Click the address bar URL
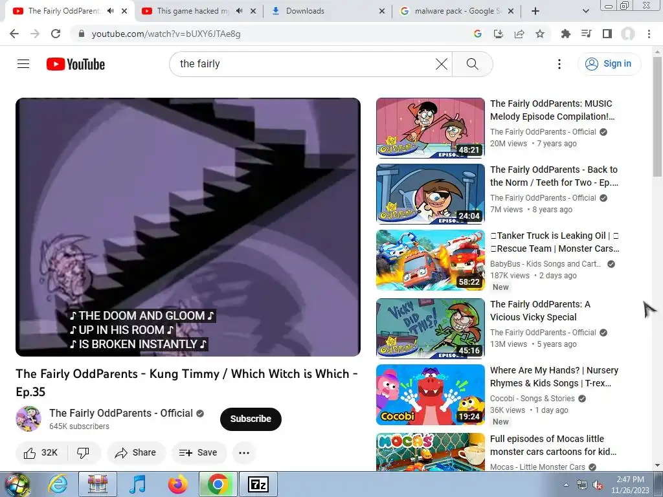 (166, 34)
